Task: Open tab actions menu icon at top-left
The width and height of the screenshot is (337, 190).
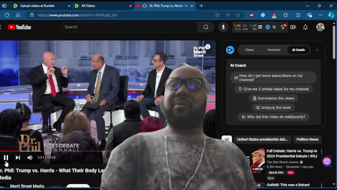Action: click(x=4, y=6)
